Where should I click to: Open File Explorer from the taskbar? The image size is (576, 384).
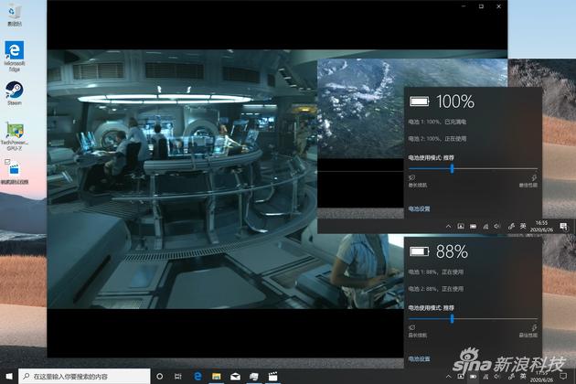[x=216, y=376]
